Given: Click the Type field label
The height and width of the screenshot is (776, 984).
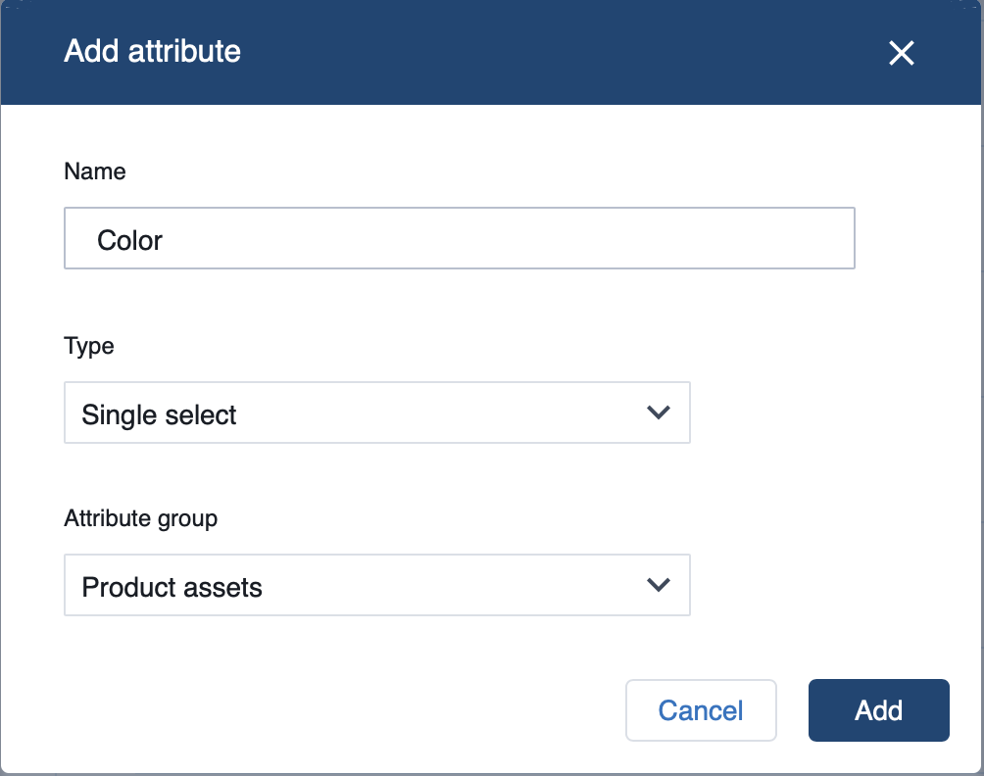Looking at the screenshot, I should [x=89, y=346].
